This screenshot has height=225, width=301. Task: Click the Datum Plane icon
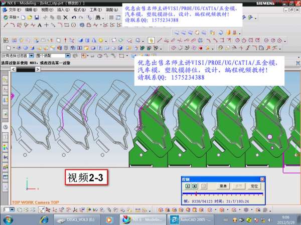[58, 40]
